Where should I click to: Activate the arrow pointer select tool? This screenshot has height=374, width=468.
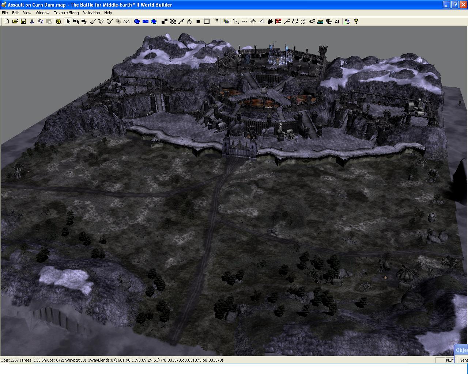(x=68, y=22)
